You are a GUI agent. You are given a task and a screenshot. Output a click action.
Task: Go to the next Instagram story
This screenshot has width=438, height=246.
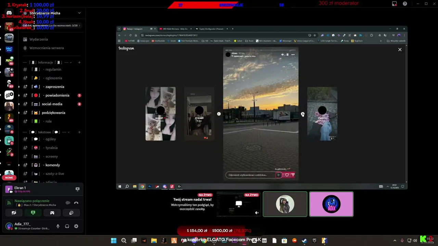click(x=302, y=114)
